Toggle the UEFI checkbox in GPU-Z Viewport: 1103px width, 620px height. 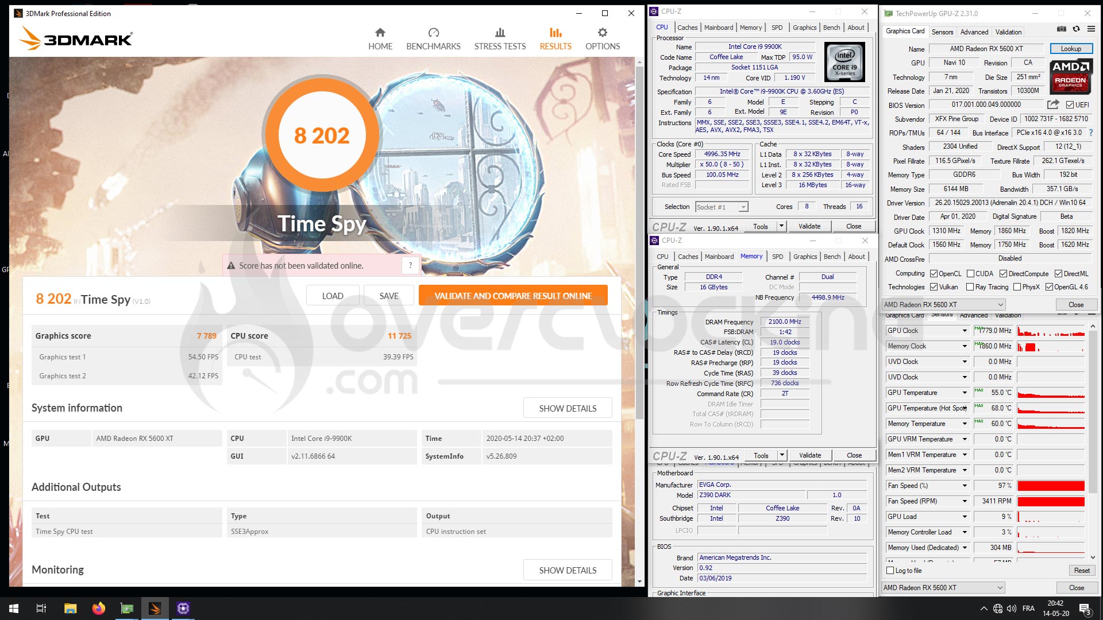tap(1070, 105)
